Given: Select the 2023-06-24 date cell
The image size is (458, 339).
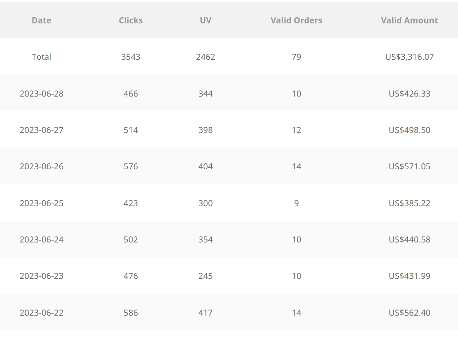Looking at the screenshot, I should coord(42,239).
